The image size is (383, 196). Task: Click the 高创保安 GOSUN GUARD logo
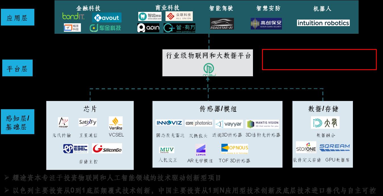pyautogui.click(x=266, y=24)
